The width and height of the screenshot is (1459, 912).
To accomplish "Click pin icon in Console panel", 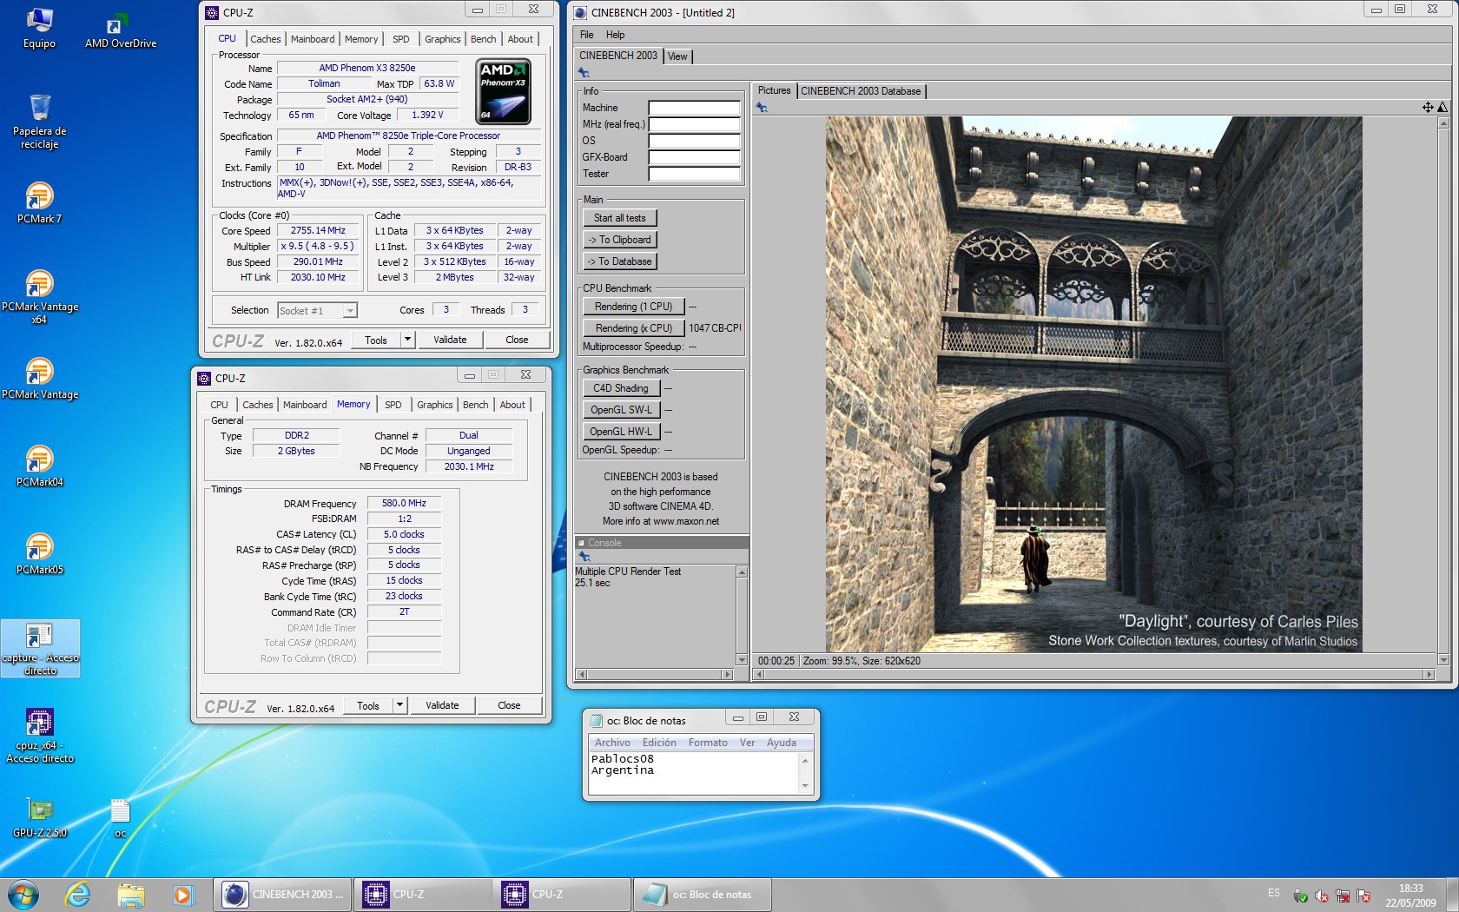I will point(584,556).
